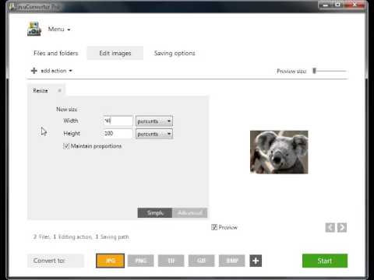Click the koala preview thumbnail
The width and height of the screenshot is (374, 280).
[x=279, y=152]
